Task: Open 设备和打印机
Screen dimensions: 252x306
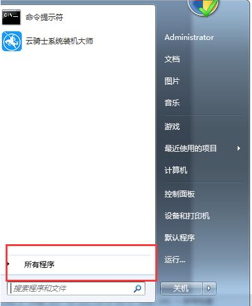Action: [187, 215]
